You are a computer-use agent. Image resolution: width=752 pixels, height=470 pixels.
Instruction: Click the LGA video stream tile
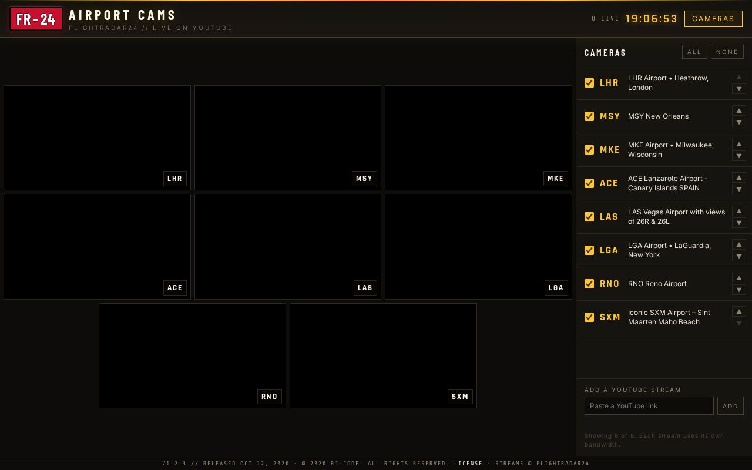[478, 247]
